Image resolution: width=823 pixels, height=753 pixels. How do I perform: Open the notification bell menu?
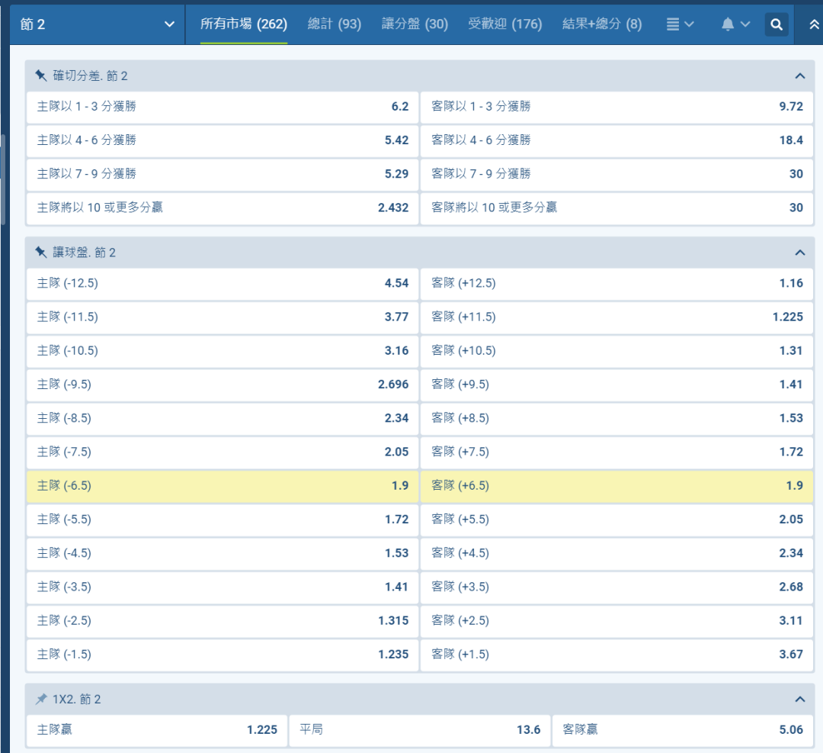[x=735, y=24]
